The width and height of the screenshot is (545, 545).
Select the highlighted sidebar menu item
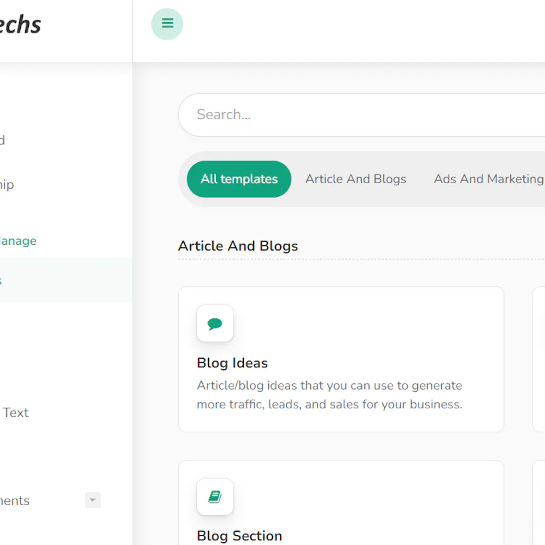coord(53,280)
